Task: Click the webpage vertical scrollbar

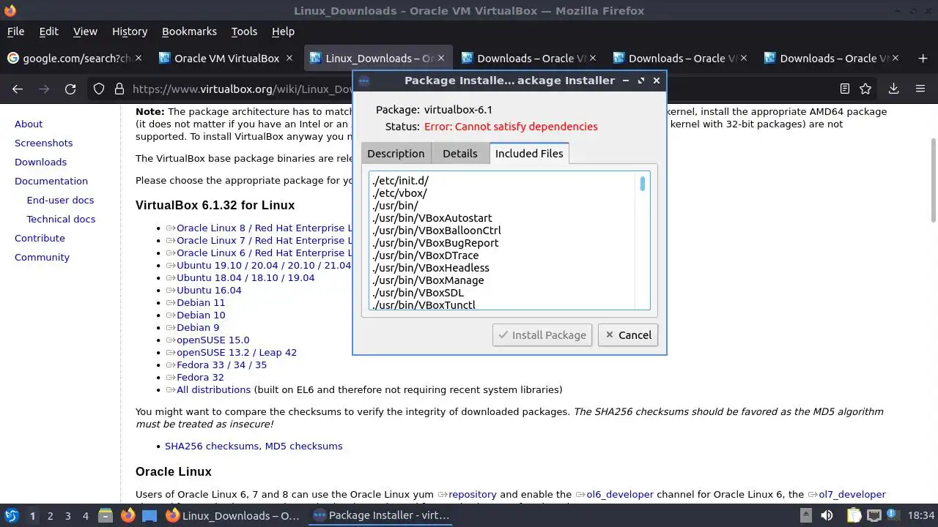Action: click(x=934, y=179)
